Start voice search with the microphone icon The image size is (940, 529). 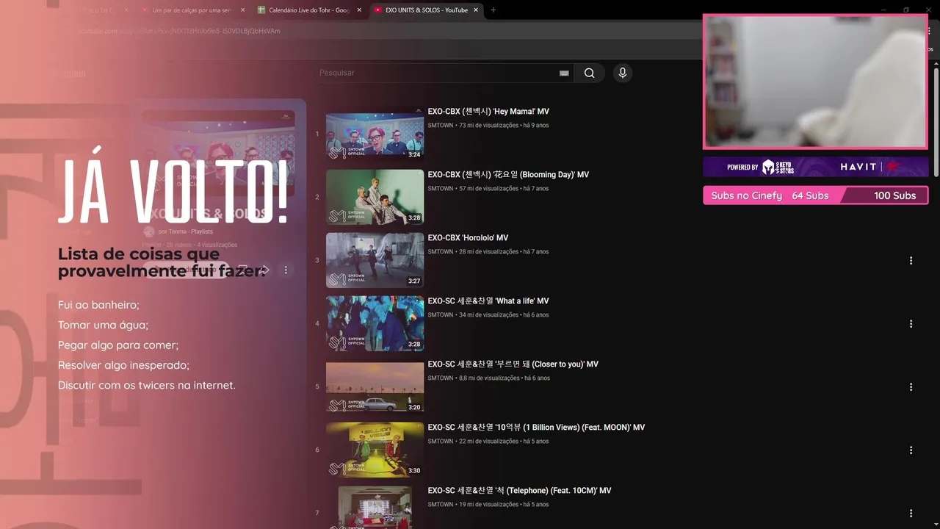pyautogui.click(x=622, y=73)
